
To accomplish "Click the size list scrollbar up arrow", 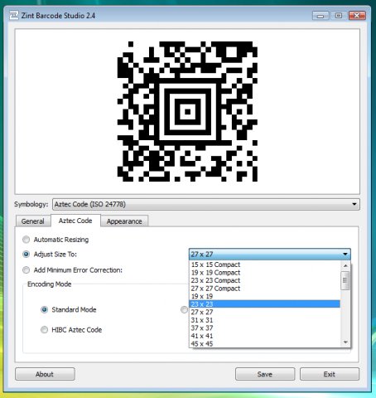I will point(345,265).
